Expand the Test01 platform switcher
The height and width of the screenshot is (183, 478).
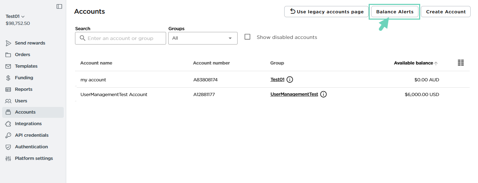15,16
